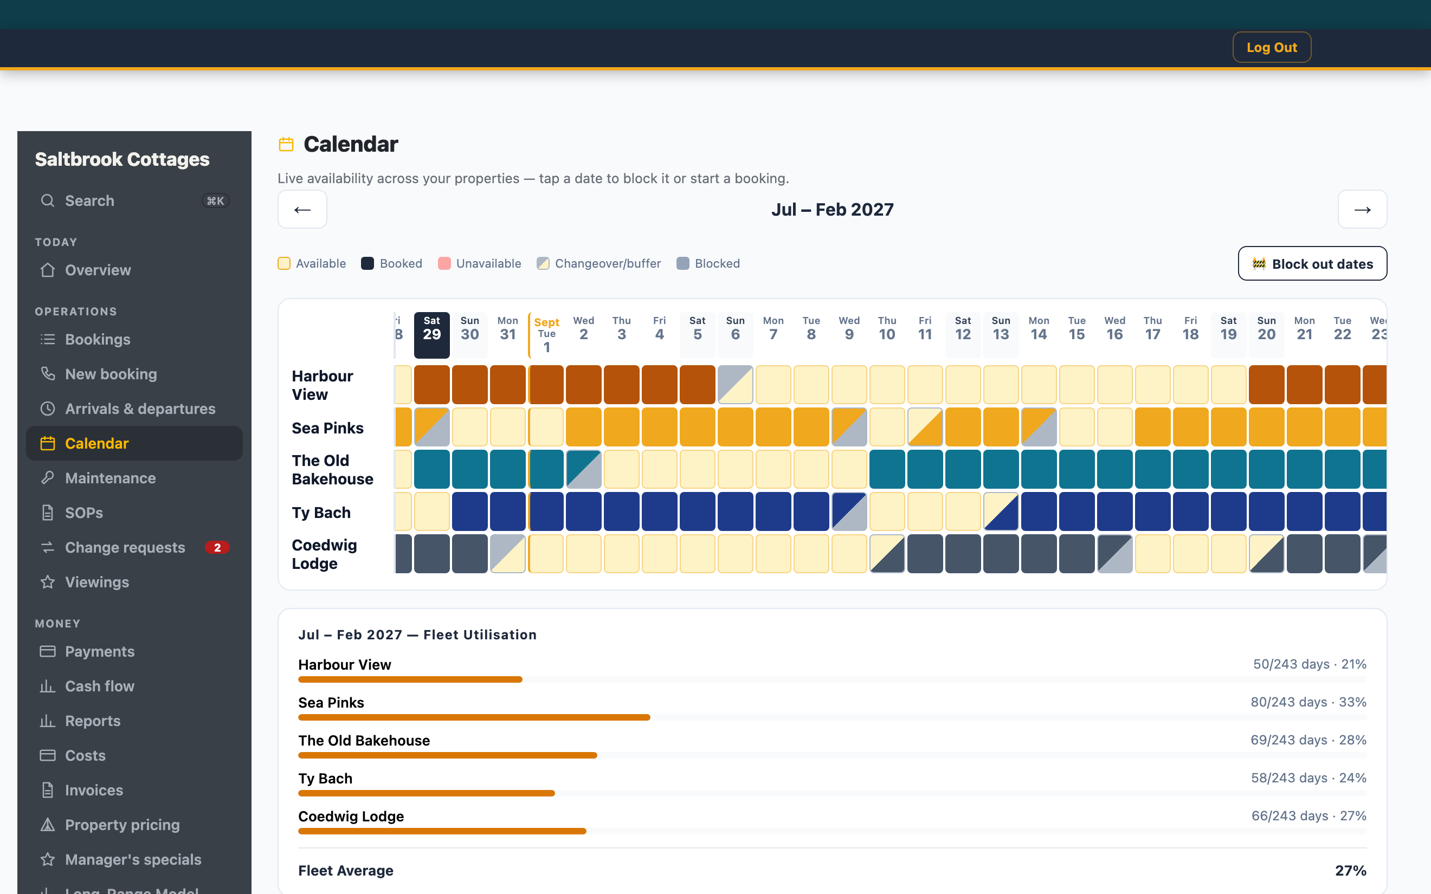Click the Change requests badge showing 2

[217, 548]
